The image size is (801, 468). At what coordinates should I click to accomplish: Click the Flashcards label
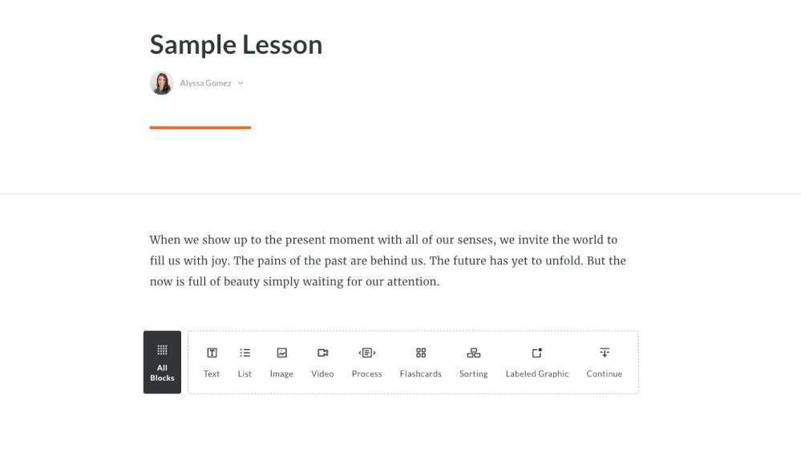420,373
